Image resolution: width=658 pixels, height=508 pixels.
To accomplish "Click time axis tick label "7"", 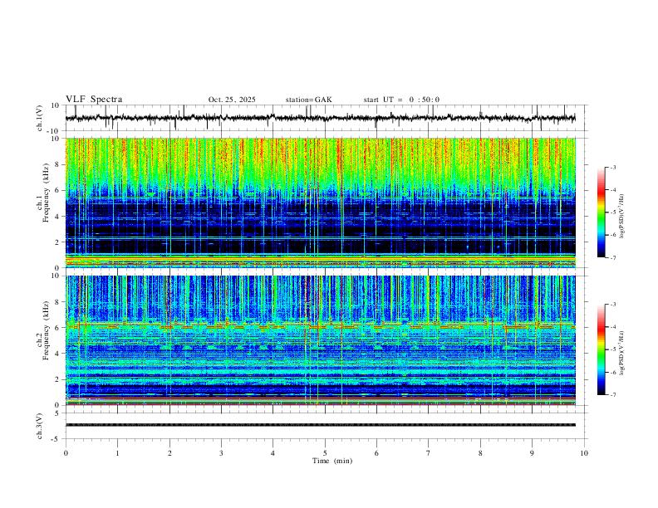I will pyautogui.click(x=429, y=453).
